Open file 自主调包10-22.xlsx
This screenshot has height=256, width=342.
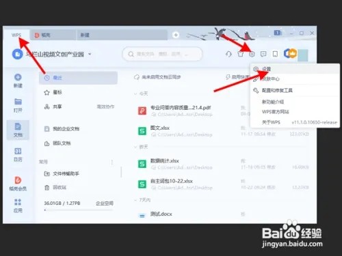tap(172, 181)
